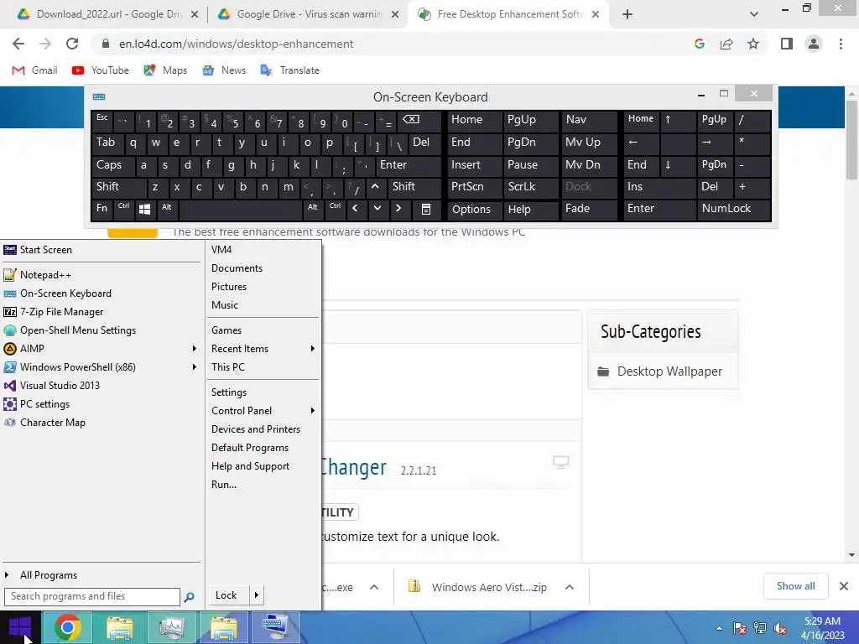The height and width of the screenshot is (644, 859).
Task: Show hidden tray icons arrow
Action: pyautogui.click(x=719, y=628)
